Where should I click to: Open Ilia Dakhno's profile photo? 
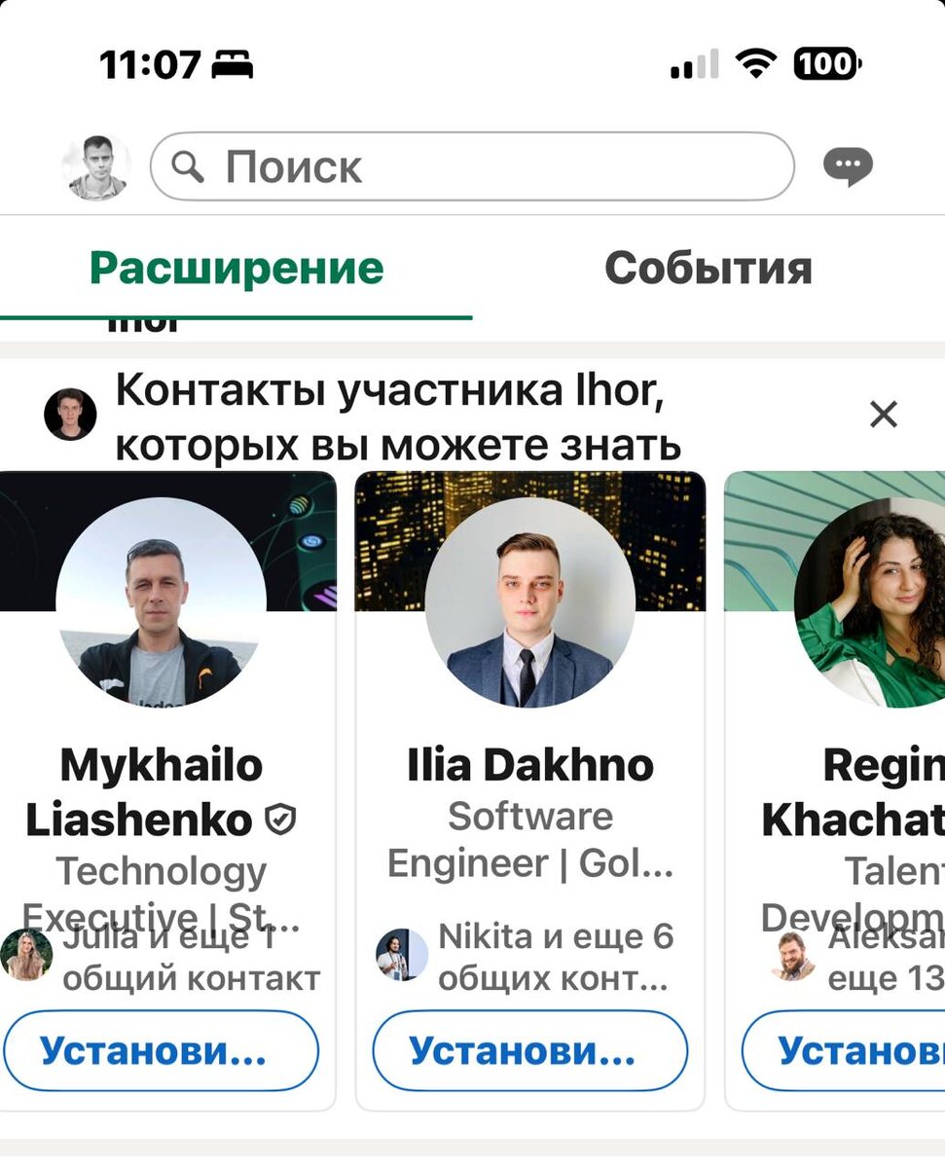click(x=530, y=602)
